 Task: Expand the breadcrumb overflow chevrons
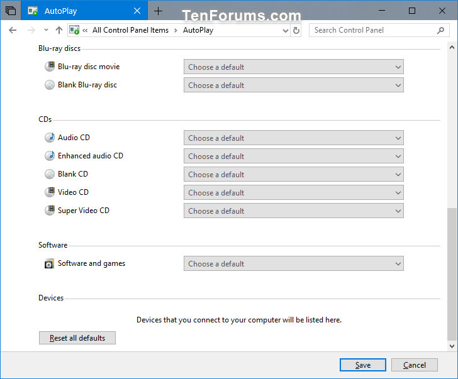85,30
